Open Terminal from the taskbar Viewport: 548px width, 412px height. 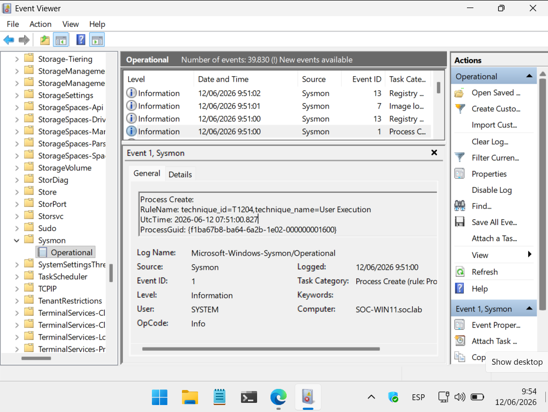[249, 397]
